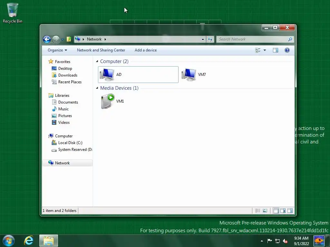Screen dimensions: 330x247
Task: Open the network tray icon
Action: pyautogui.click(x=277, y=241)
